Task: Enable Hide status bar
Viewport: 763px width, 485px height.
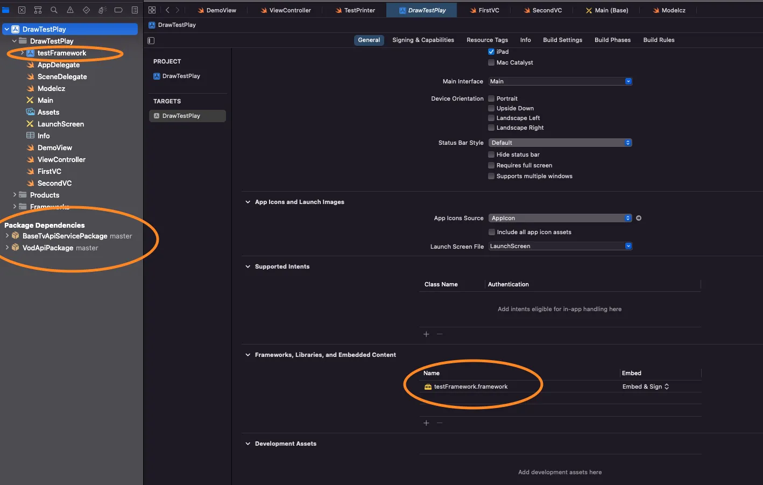Action: click(491, 154)
